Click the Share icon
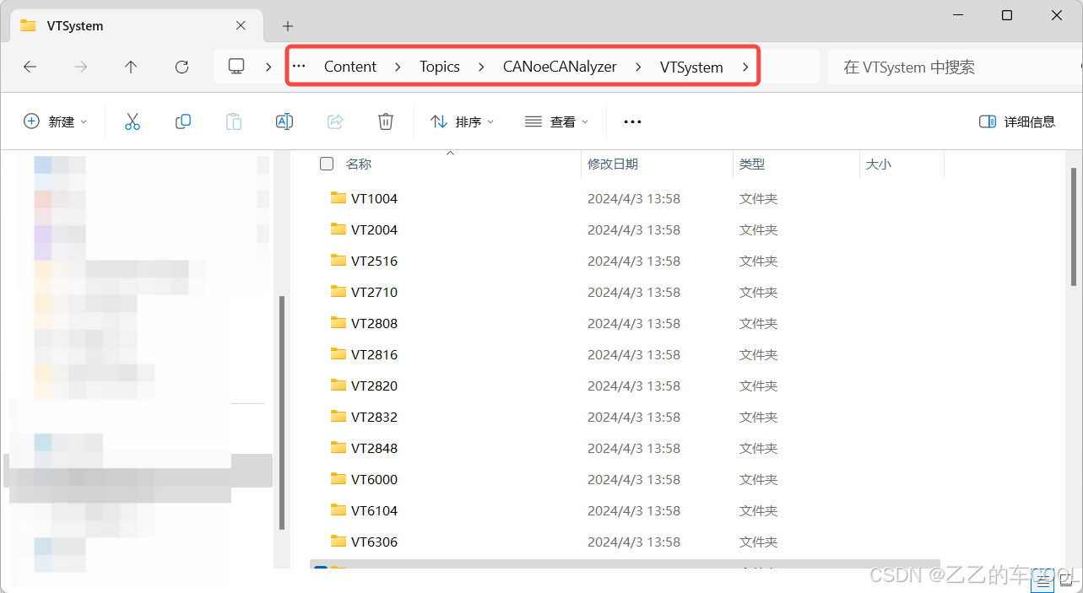 click(x=335, y=121)
